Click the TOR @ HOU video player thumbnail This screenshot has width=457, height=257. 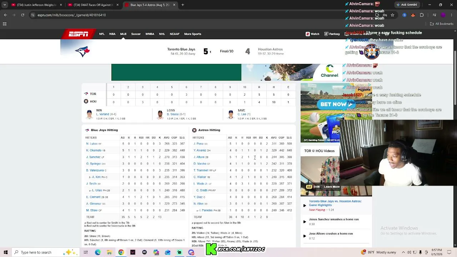pos(336,176)
